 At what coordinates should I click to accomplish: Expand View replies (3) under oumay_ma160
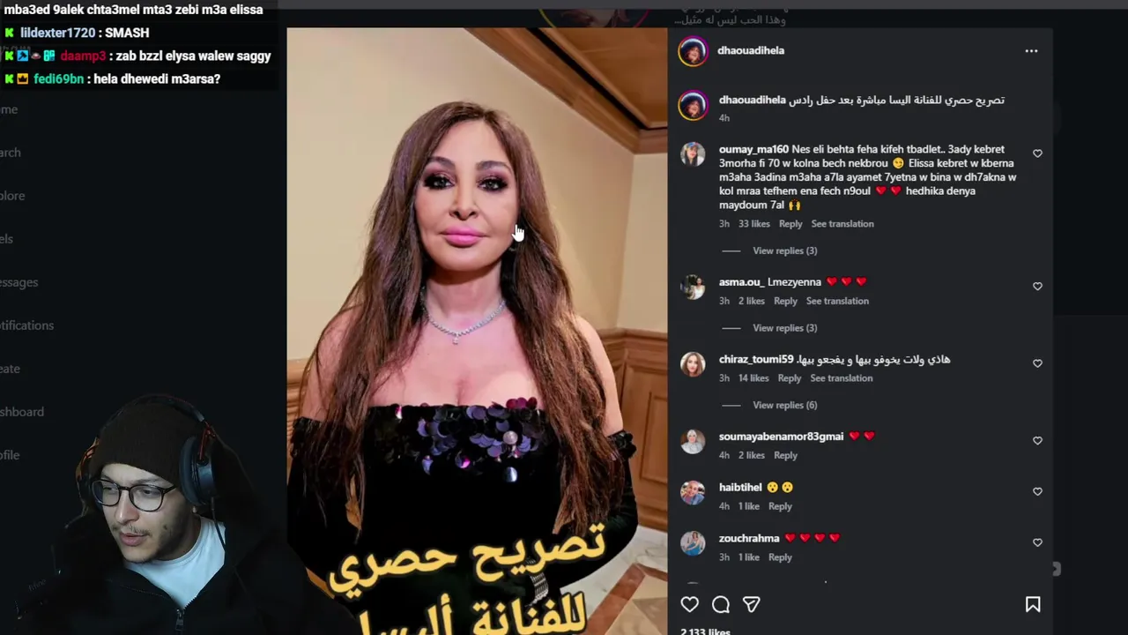point(784,250)
